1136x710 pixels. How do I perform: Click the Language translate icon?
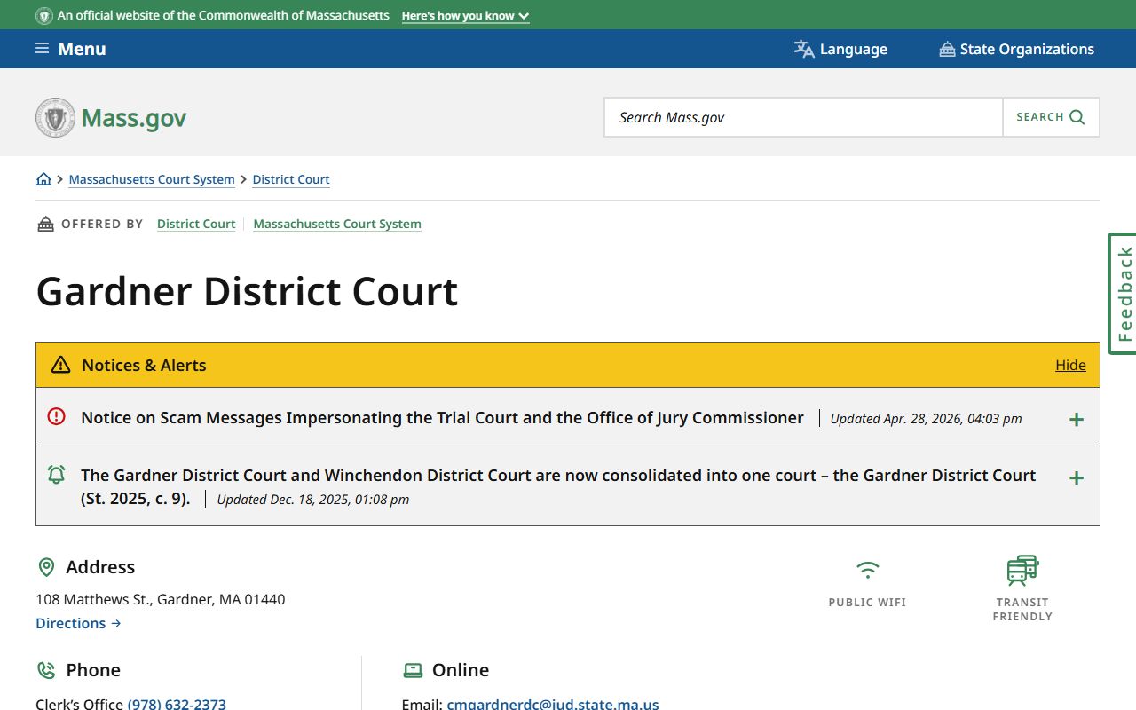click(x=804, y=49)
